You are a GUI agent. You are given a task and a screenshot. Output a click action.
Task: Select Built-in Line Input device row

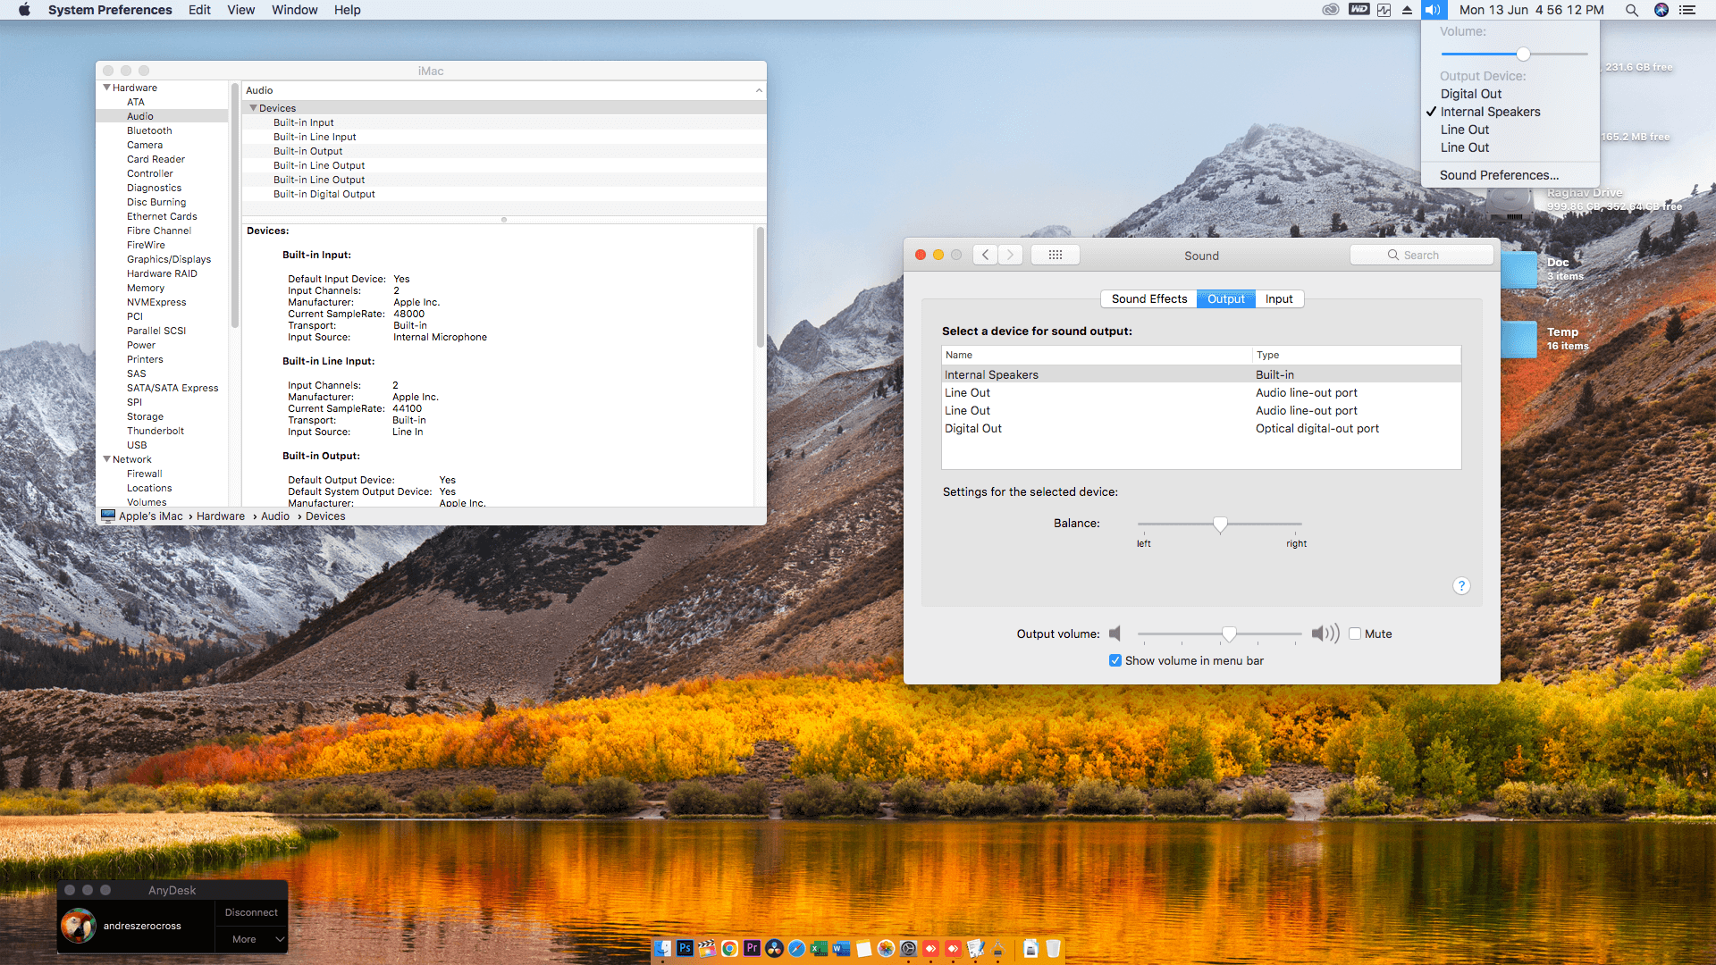pos(504,137)
